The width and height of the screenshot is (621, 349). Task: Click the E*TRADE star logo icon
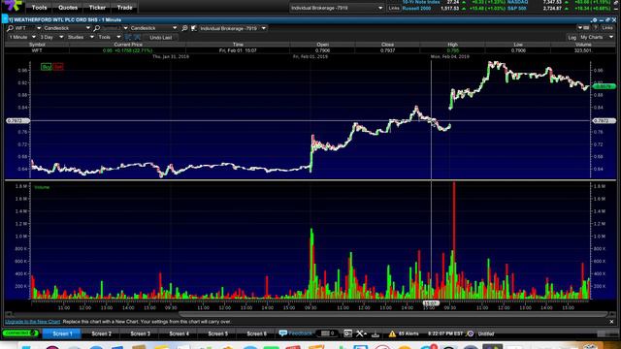13,5
